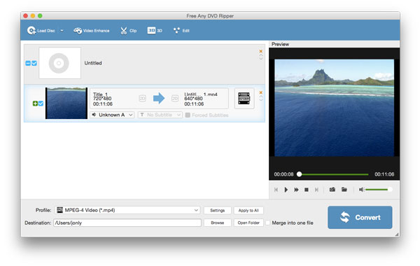Click the Destination path field
Image resolution: width=420 pixels, height=266 pixels.
[x=127, y=223]
